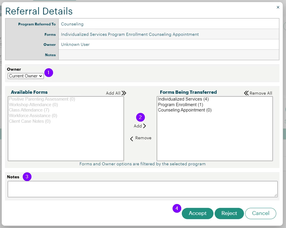Screen dimensions: 286x228
Task: Click the Unknown User owner value
Action: pos(75,44)
